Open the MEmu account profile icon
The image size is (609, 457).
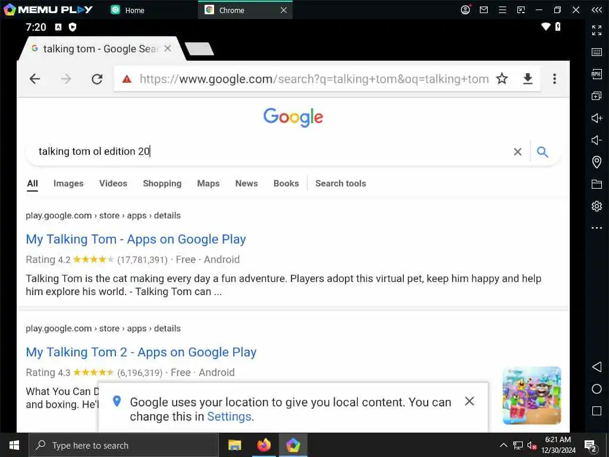pos(465,10)
